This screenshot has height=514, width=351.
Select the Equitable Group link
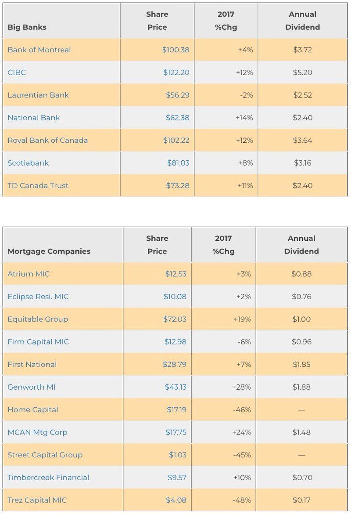click(x=38, y=319)
